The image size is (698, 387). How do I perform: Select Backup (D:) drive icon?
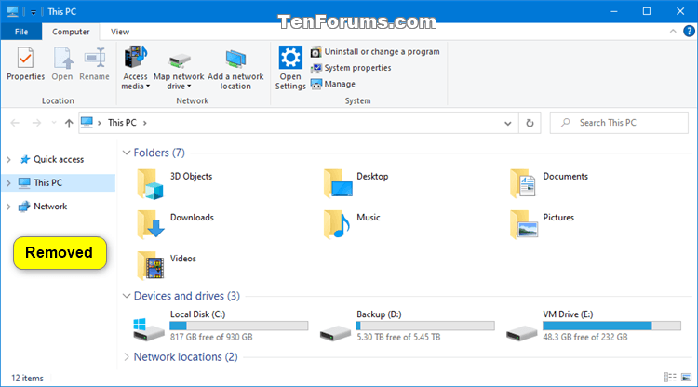pos(335,333)
